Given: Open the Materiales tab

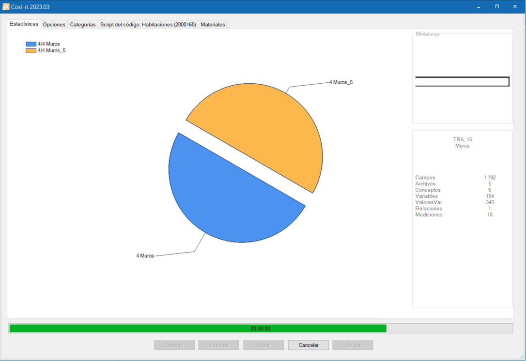Looking at the screenshot, I should [x=213, y=25].
